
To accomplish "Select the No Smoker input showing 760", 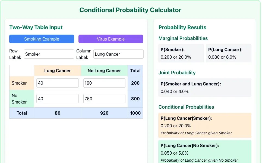I will (x=104, y=99).
